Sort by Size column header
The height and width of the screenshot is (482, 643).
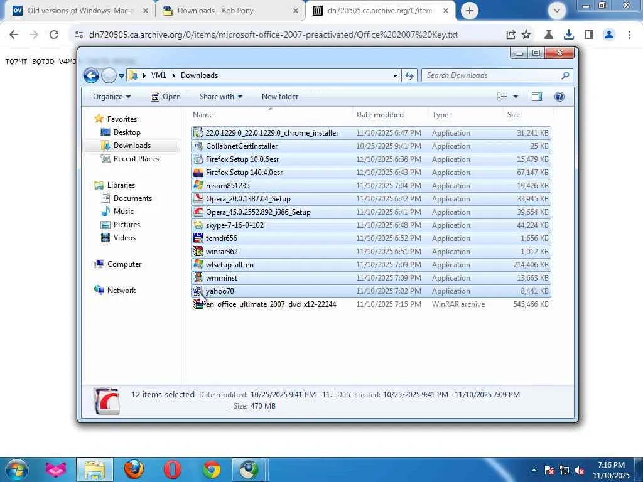(x=527, y=115)
